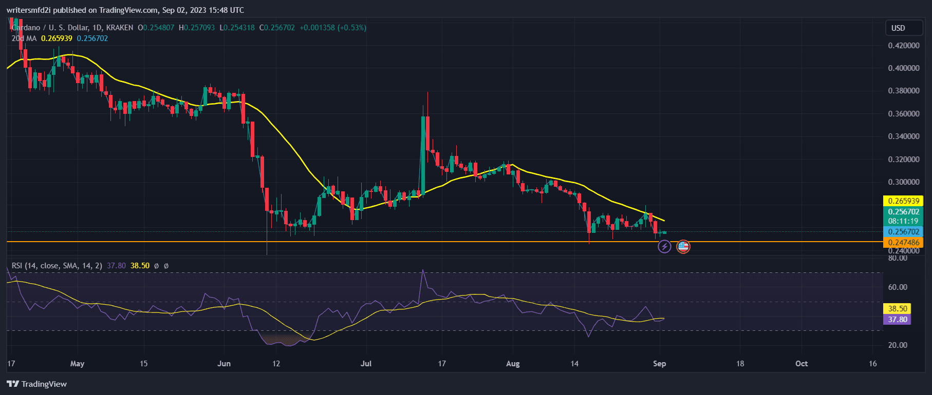Screen dimensions: 932x395
Task: Open the US flag economic event marker
Action: click(683, 247)
